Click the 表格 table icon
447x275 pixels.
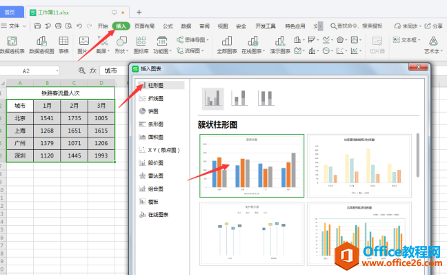pos(63,45)
